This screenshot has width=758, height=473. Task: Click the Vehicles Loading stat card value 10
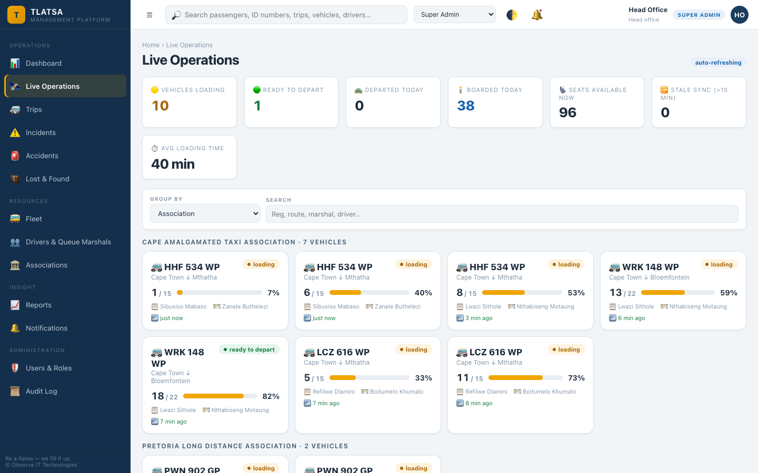click(x=161, y=106)
